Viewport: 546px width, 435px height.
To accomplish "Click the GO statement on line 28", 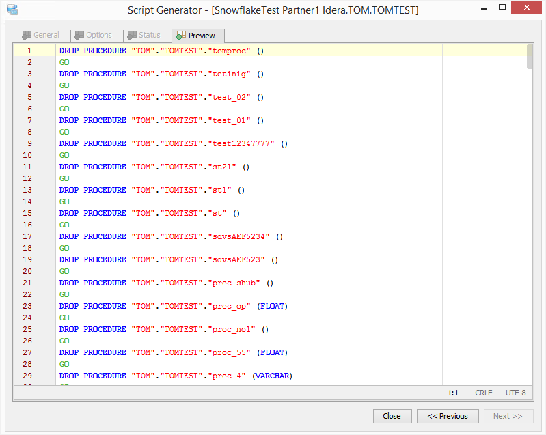I will [64, 364].
